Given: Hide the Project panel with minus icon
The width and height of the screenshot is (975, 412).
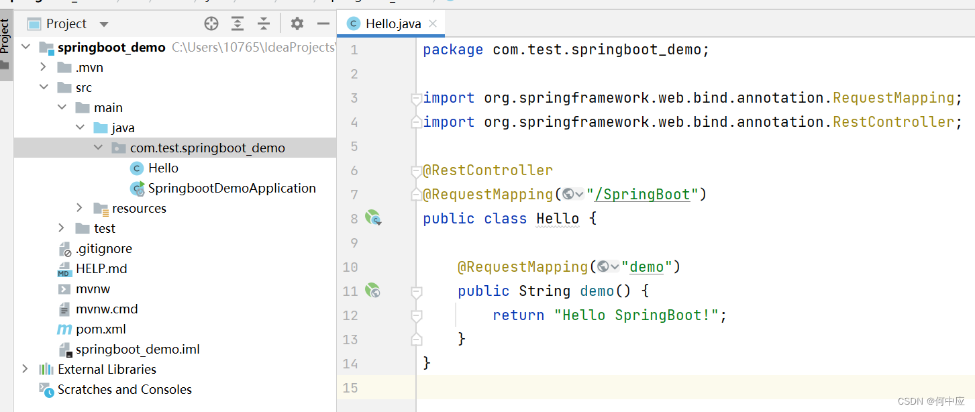Looking at the screenshot, I should [x=323, y=24].
